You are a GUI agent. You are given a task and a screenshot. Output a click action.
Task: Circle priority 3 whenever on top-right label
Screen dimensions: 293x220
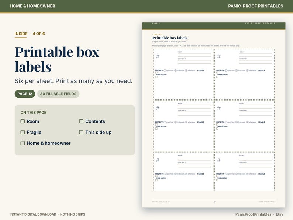coord(247,71)
